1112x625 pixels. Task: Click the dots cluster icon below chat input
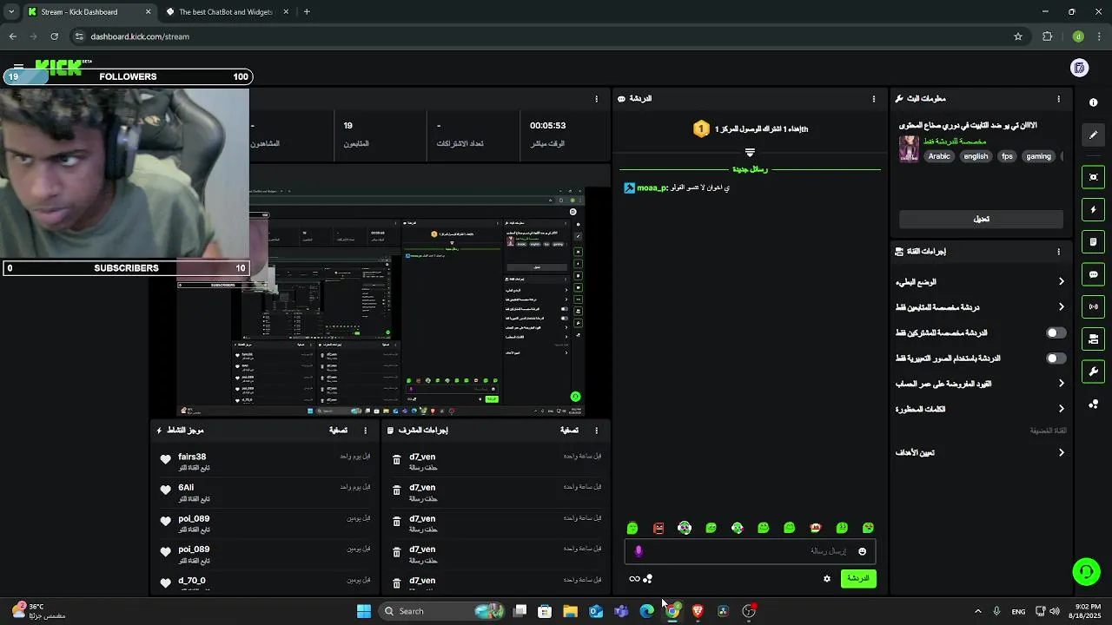point(648,579)
